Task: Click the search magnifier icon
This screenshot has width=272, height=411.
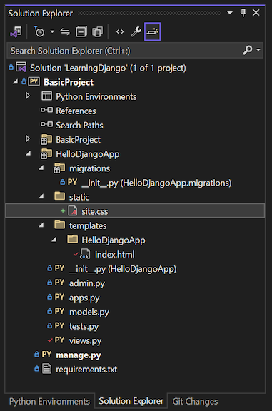Action: click(x=247, y=50)
